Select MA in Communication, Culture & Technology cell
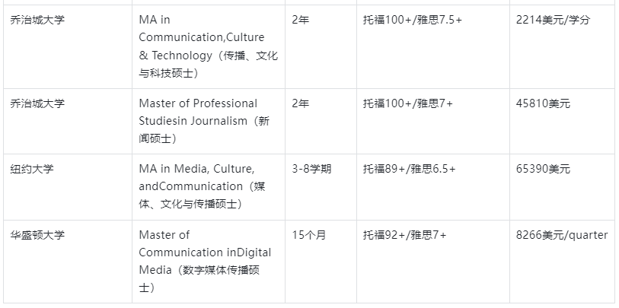The height and width of the screenshot is (308, 619). tap(207, 46)
